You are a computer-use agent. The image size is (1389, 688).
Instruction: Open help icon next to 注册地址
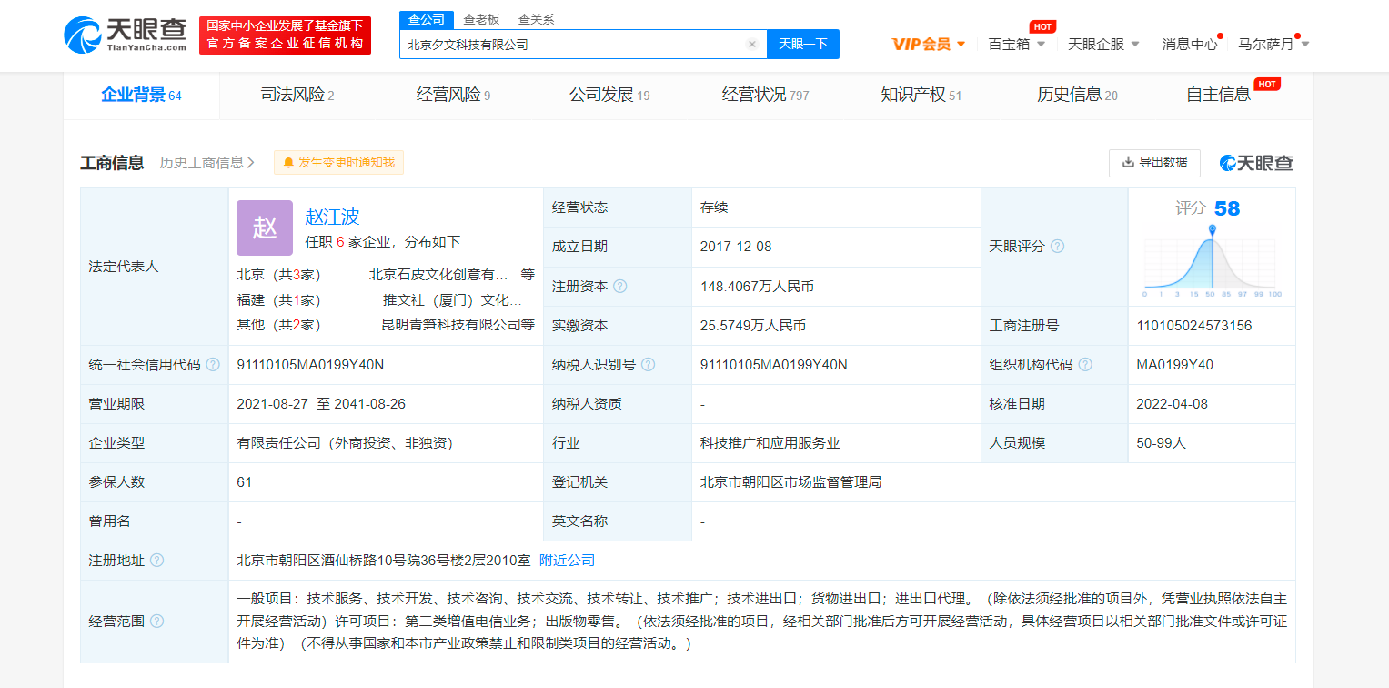157,560
